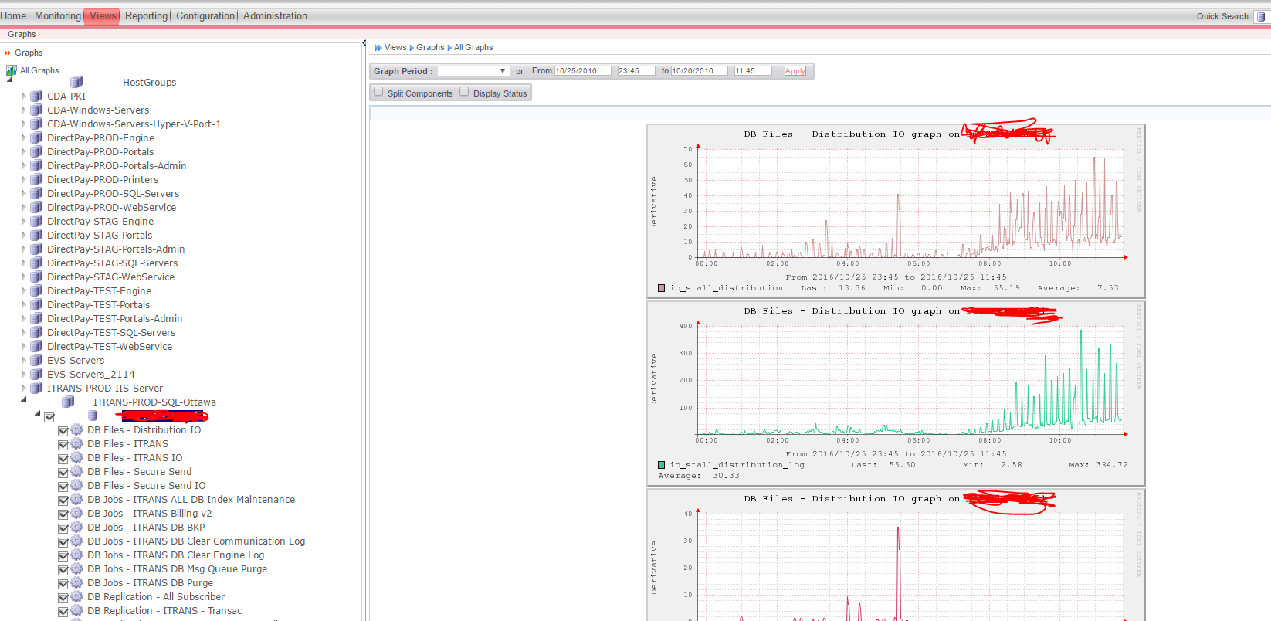1271x621 pixels.
Task: Click gear icon for DB Jobs - ITRANS DB BKP
Action: point(76,527)
